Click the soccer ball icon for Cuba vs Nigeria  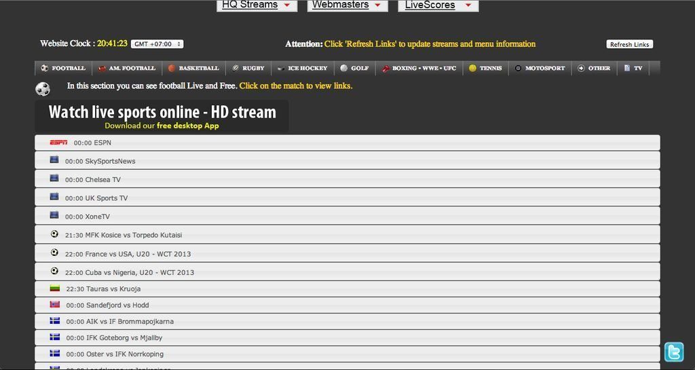54,270
